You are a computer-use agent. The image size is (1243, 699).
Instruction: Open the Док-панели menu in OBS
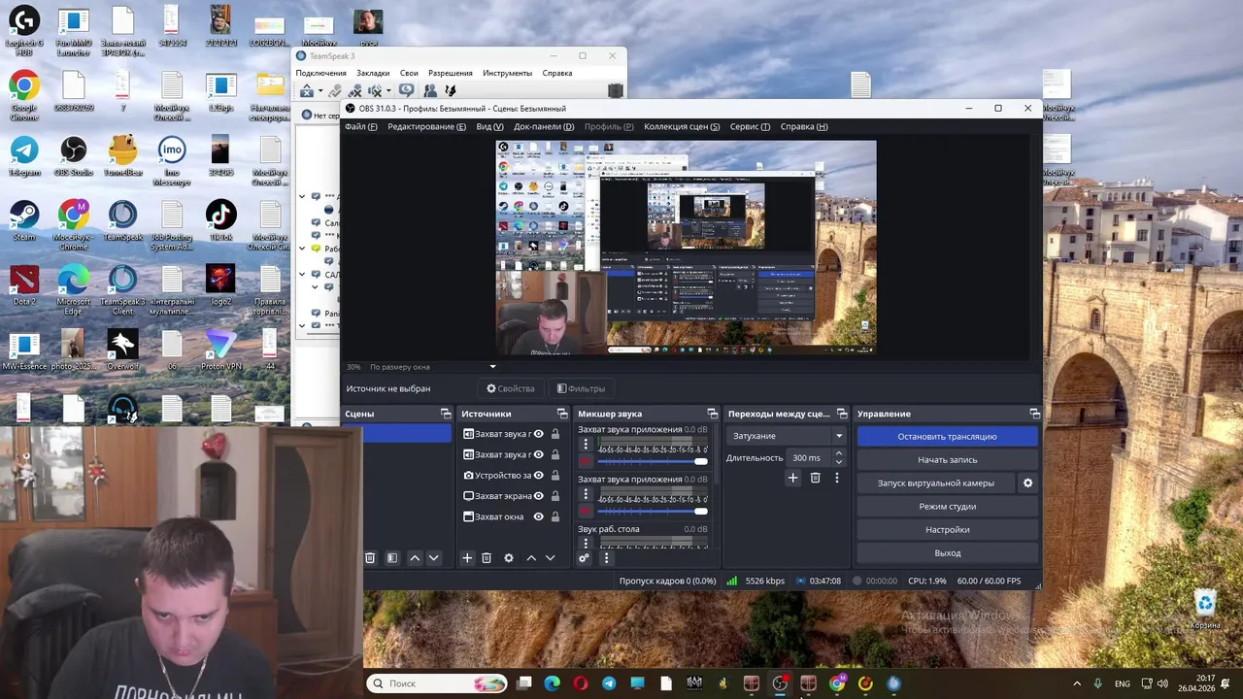pos(544,126)
